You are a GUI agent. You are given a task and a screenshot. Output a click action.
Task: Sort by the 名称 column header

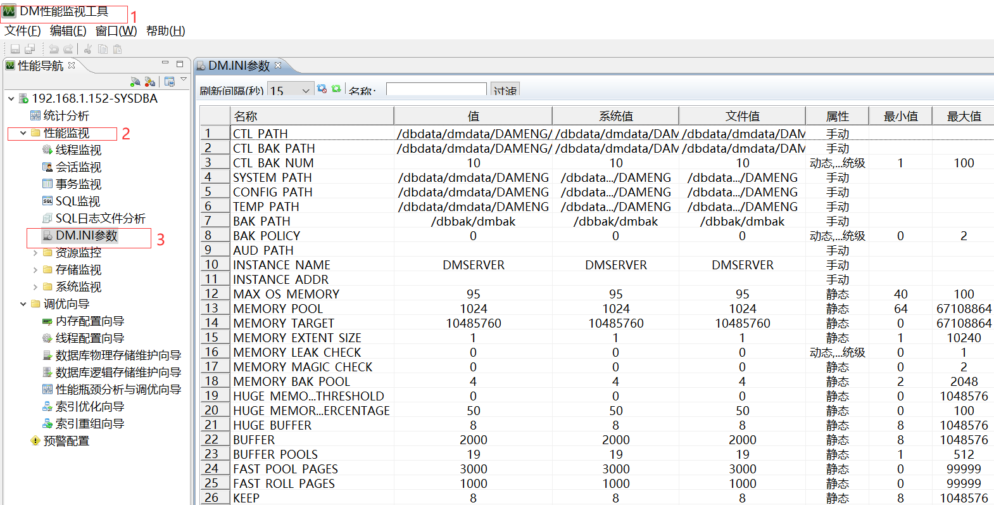point(311,116)
